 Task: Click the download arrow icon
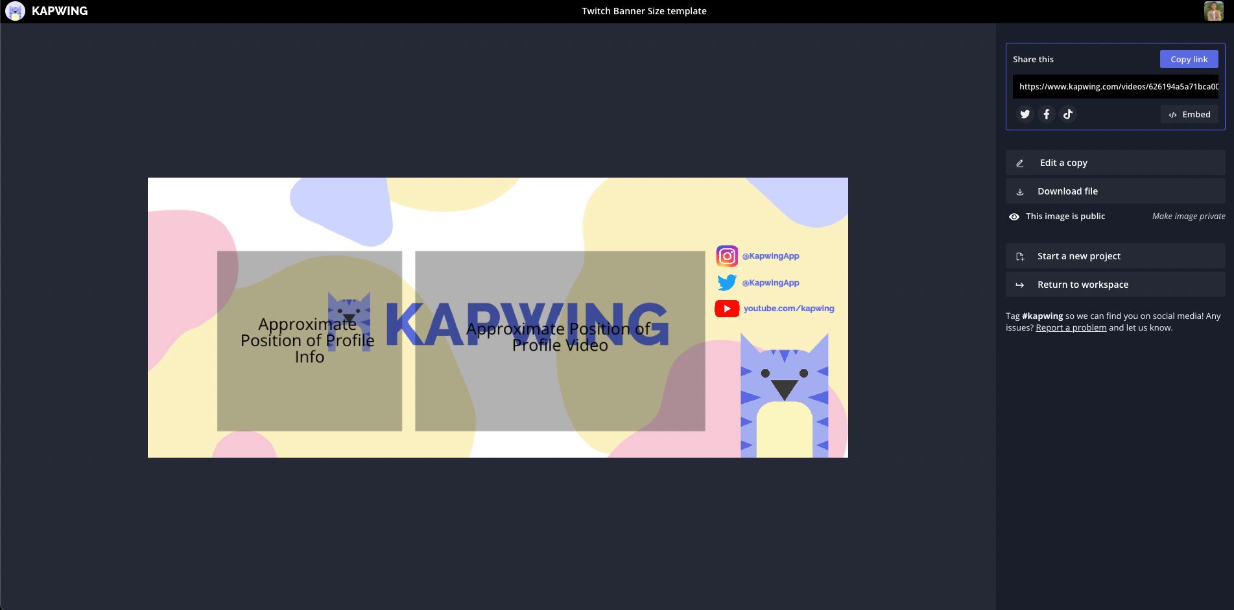[1020, 192]
